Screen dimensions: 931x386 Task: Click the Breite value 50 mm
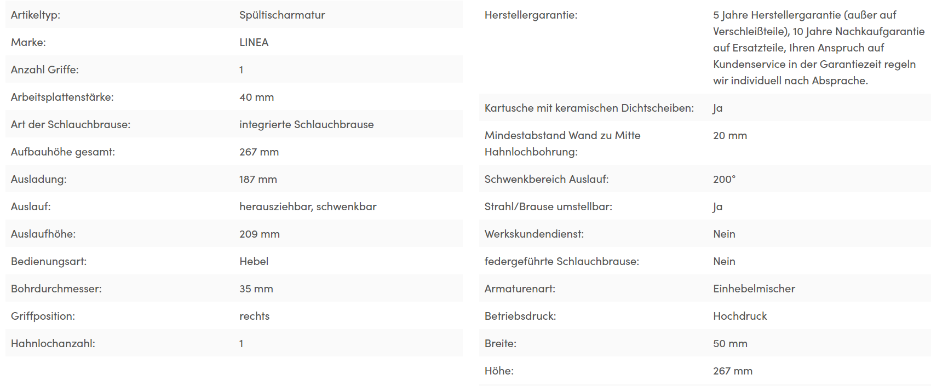(730, 343)
